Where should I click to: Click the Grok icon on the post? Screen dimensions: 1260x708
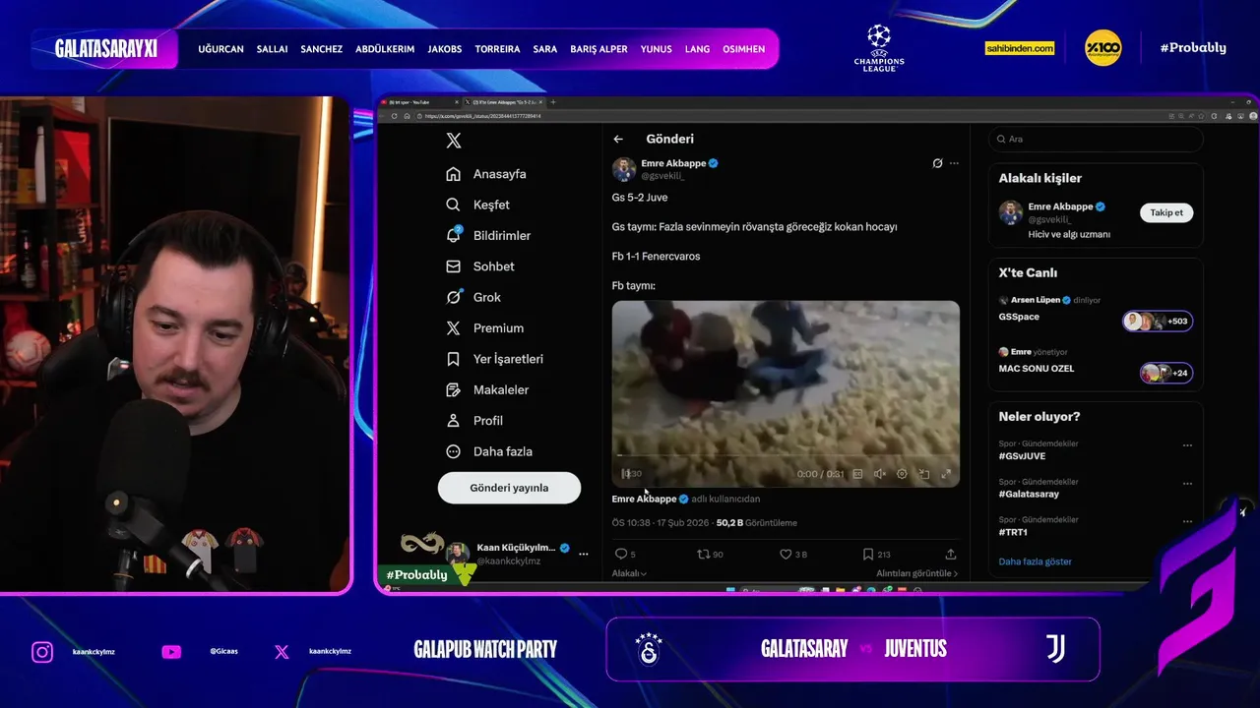click(x=937, y=163)
